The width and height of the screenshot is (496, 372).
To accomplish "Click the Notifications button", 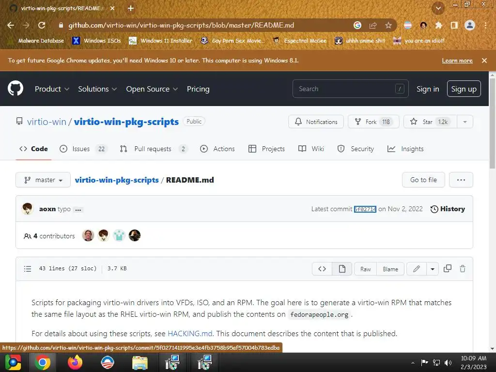I will tap(316, 122).
